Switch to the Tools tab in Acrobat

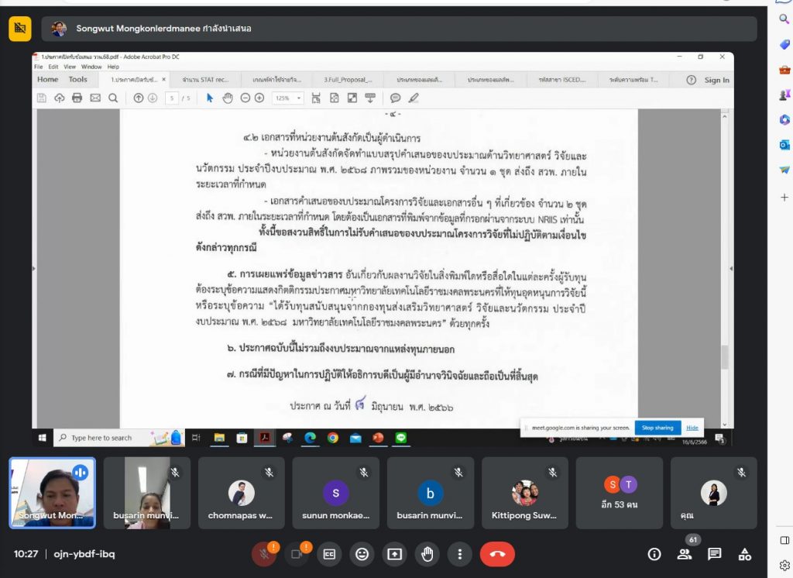78,80
